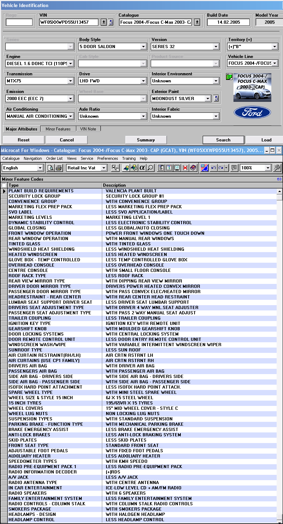Screen dimensions: 283x524
Task: Click the reset icon next to Exterior Paint
Action: pos(216,99)
